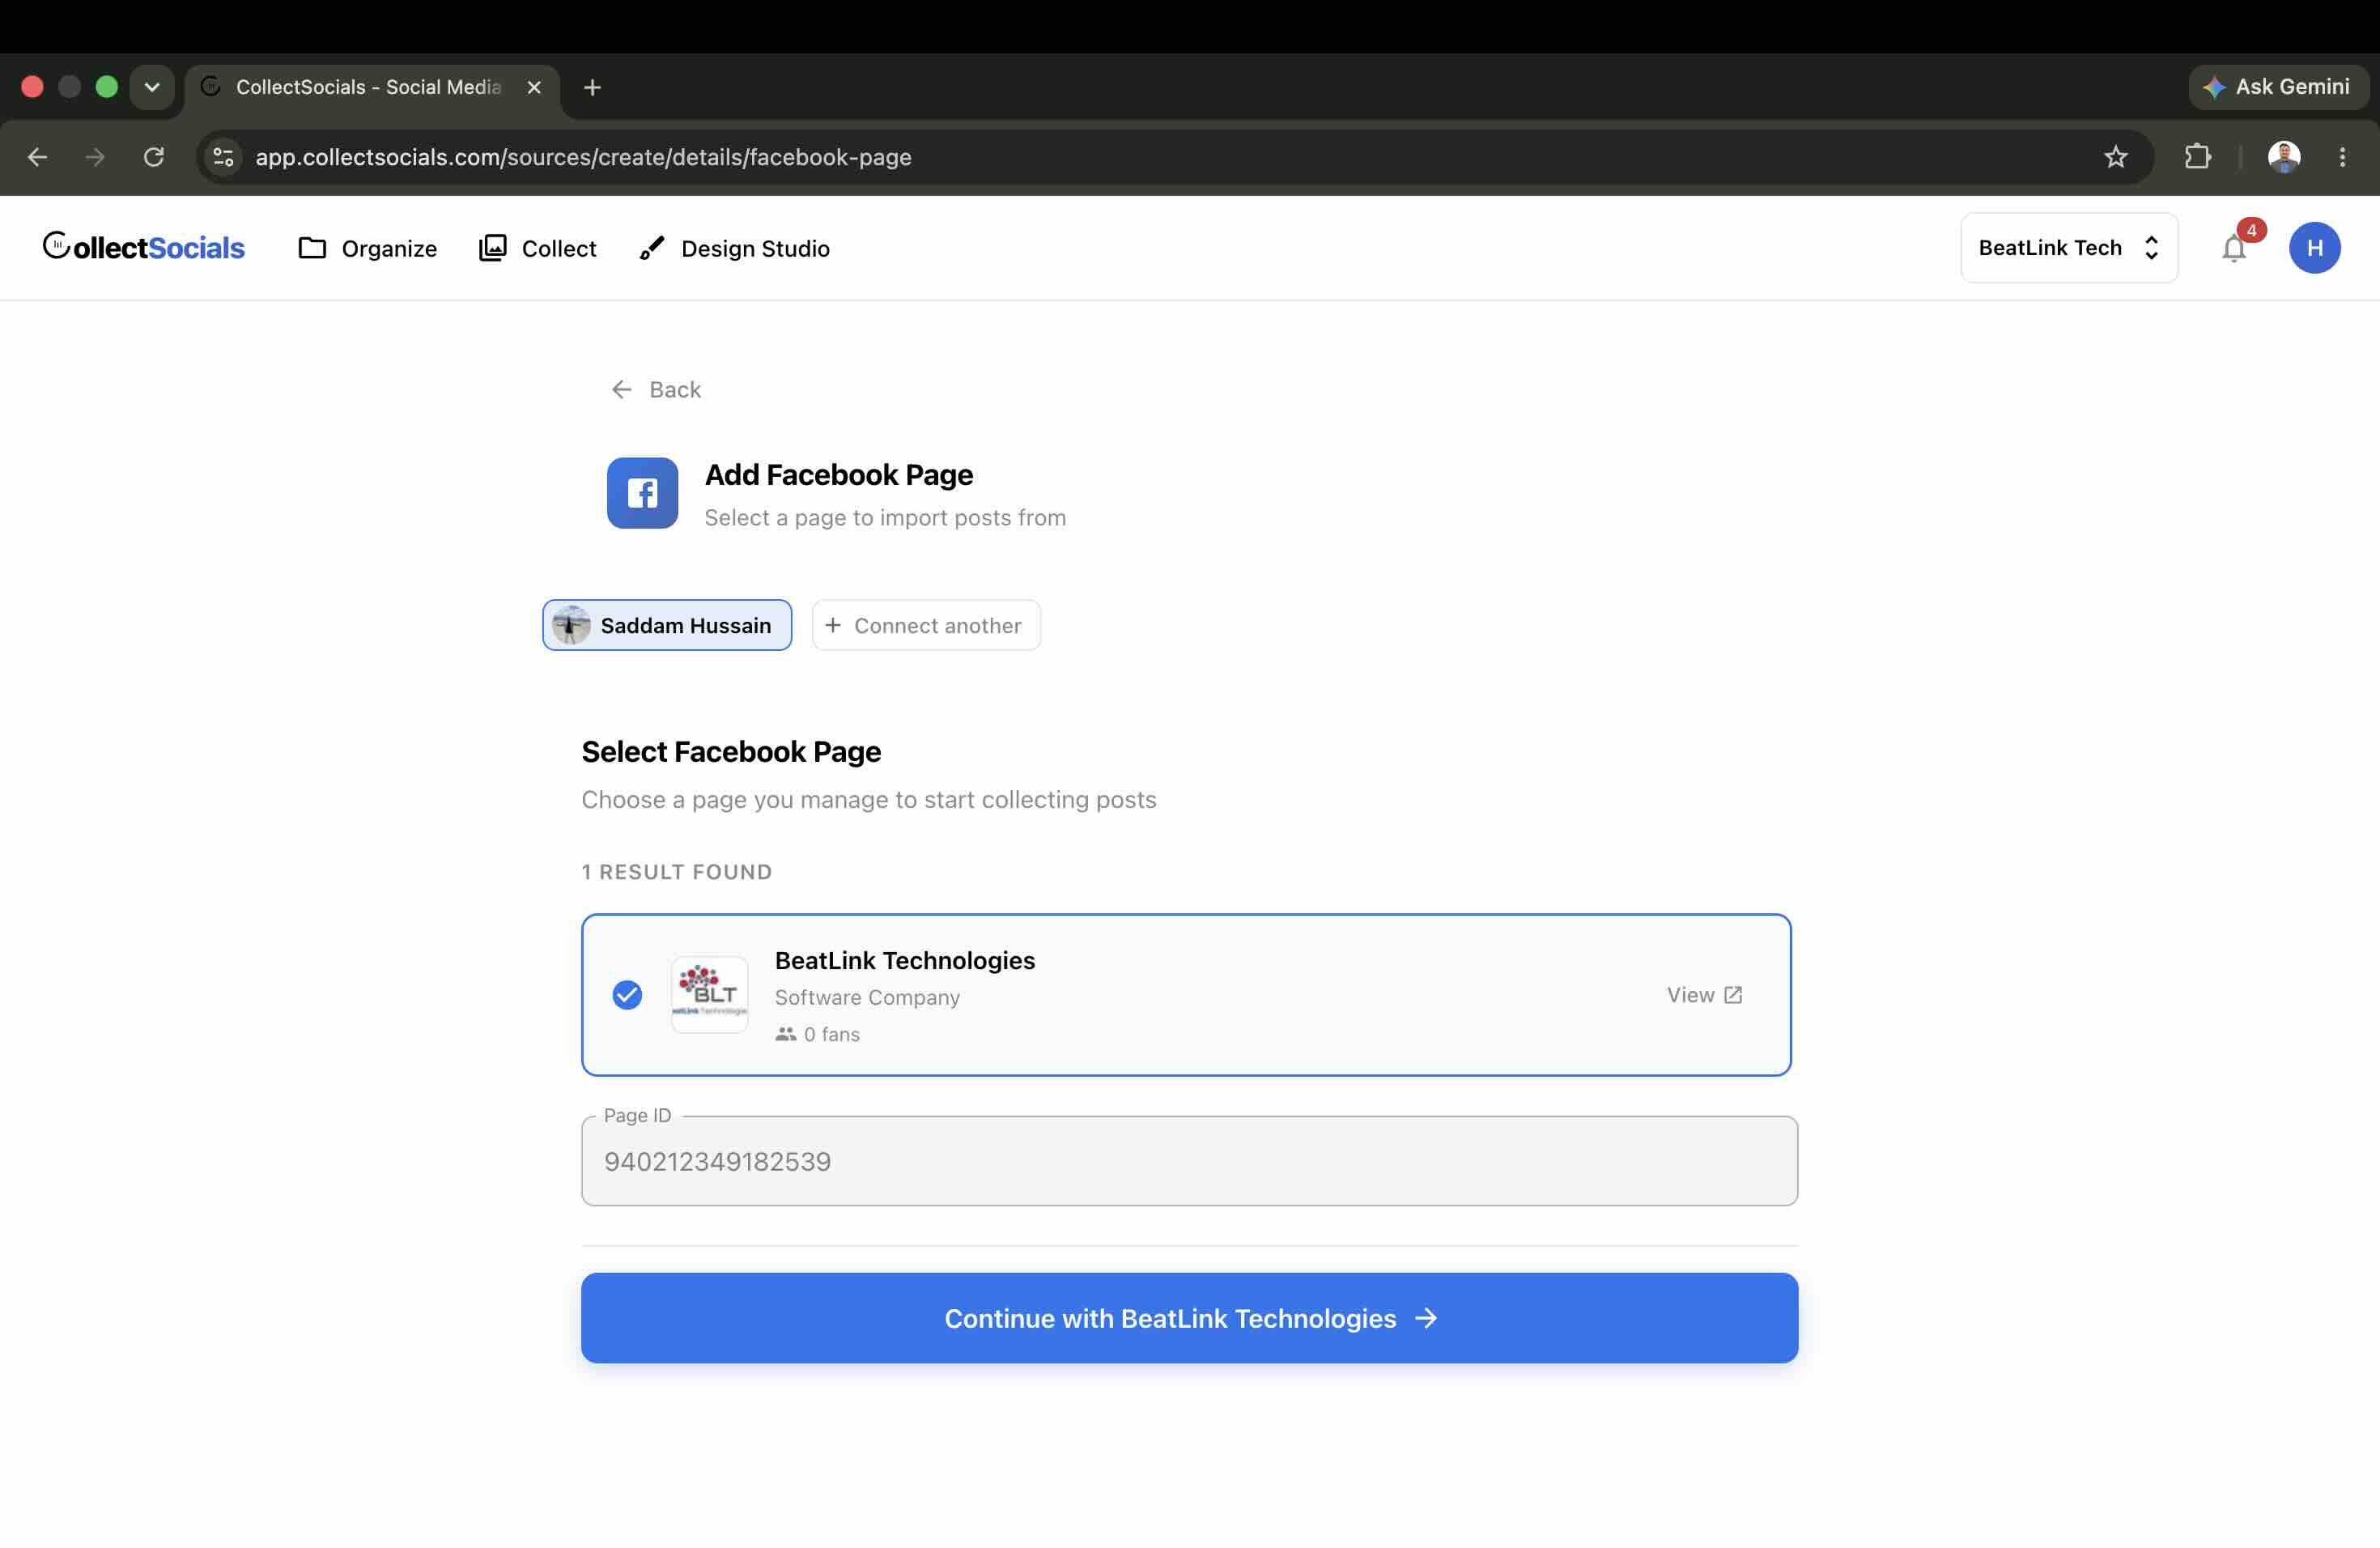Open the Chrome three-dot menu
The height and width of the screenshot is (1548, 2380).
pyautogui.click(x=2342, y=157)
